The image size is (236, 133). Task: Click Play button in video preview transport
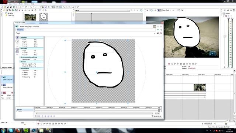click(x=178, y=64)
